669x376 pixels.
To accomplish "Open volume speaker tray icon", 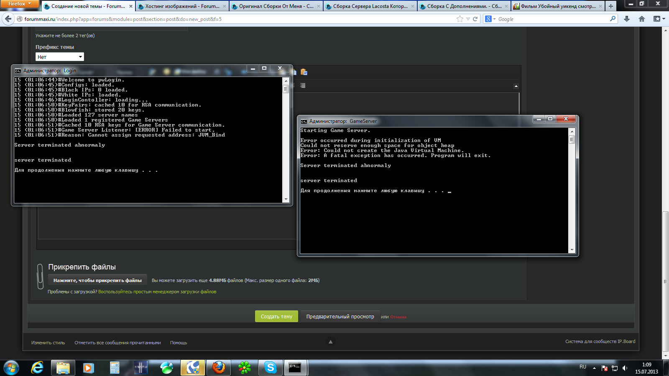I will coord(625,368).
